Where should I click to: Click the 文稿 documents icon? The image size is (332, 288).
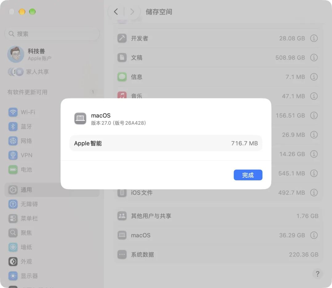(x=122, y=57)
